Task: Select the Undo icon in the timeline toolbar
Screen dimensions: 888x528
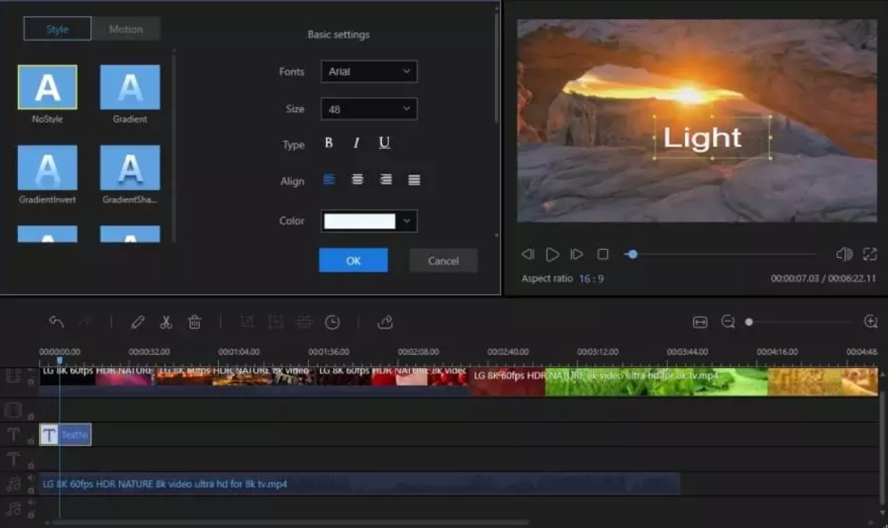Action: click(x=55, y=322)
